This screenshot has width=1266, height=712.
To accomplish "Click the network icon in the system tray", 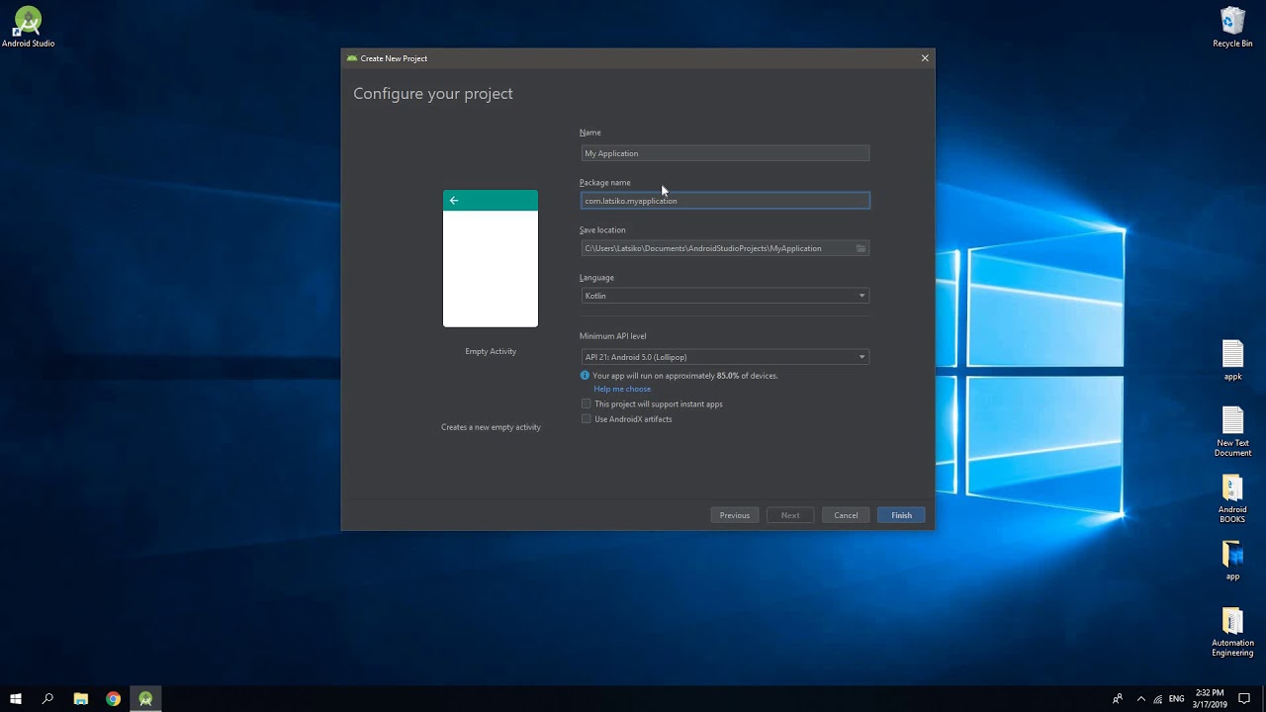I will (x=1158, y=699).
